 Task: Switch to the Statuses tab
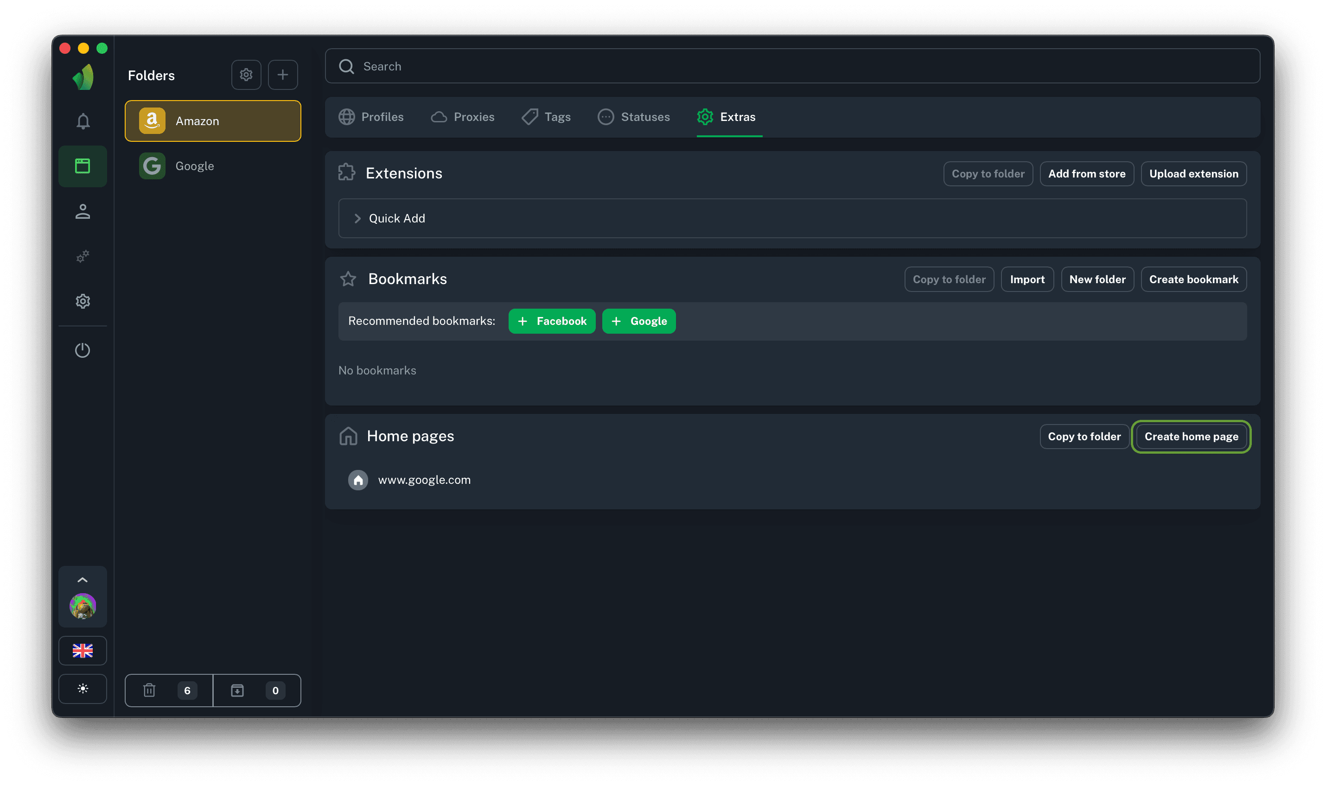tap(634, 117)
